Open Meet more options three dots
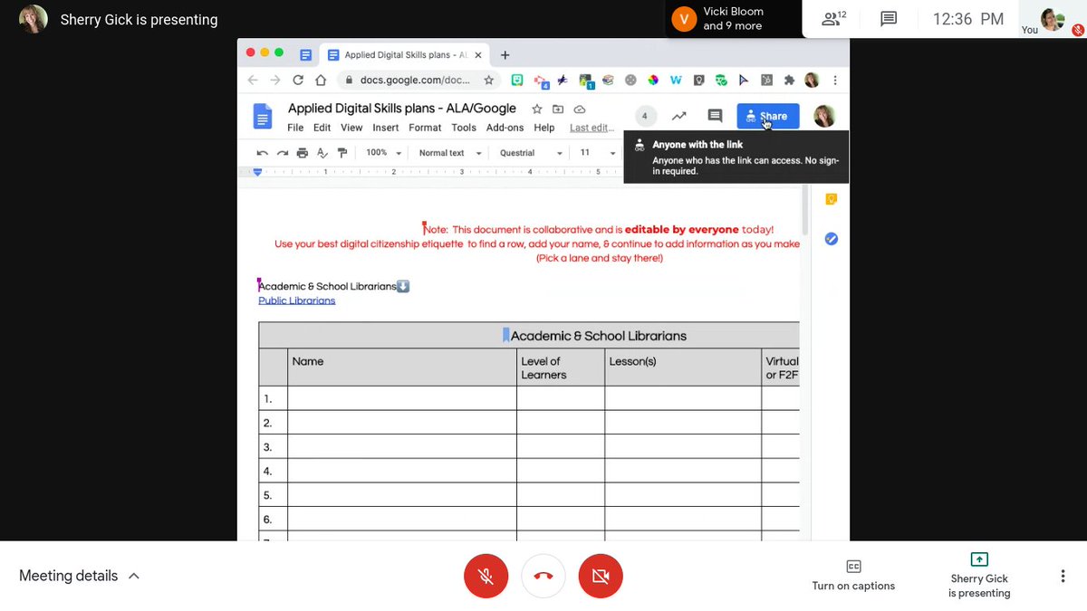The height and width of the screenshot is (611, 1087). pyautogui.click(x=1063, y=577)
